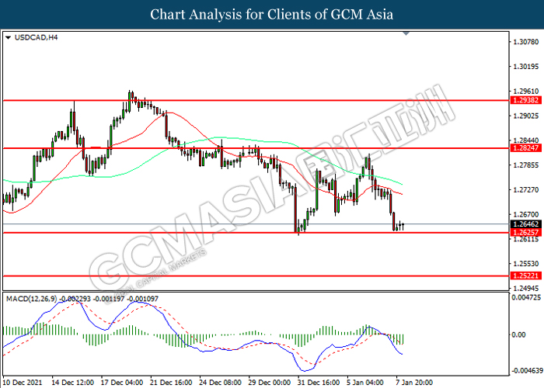Click the 1.26700 price axis value
This screenshot has height=388, width=544.
526,214
